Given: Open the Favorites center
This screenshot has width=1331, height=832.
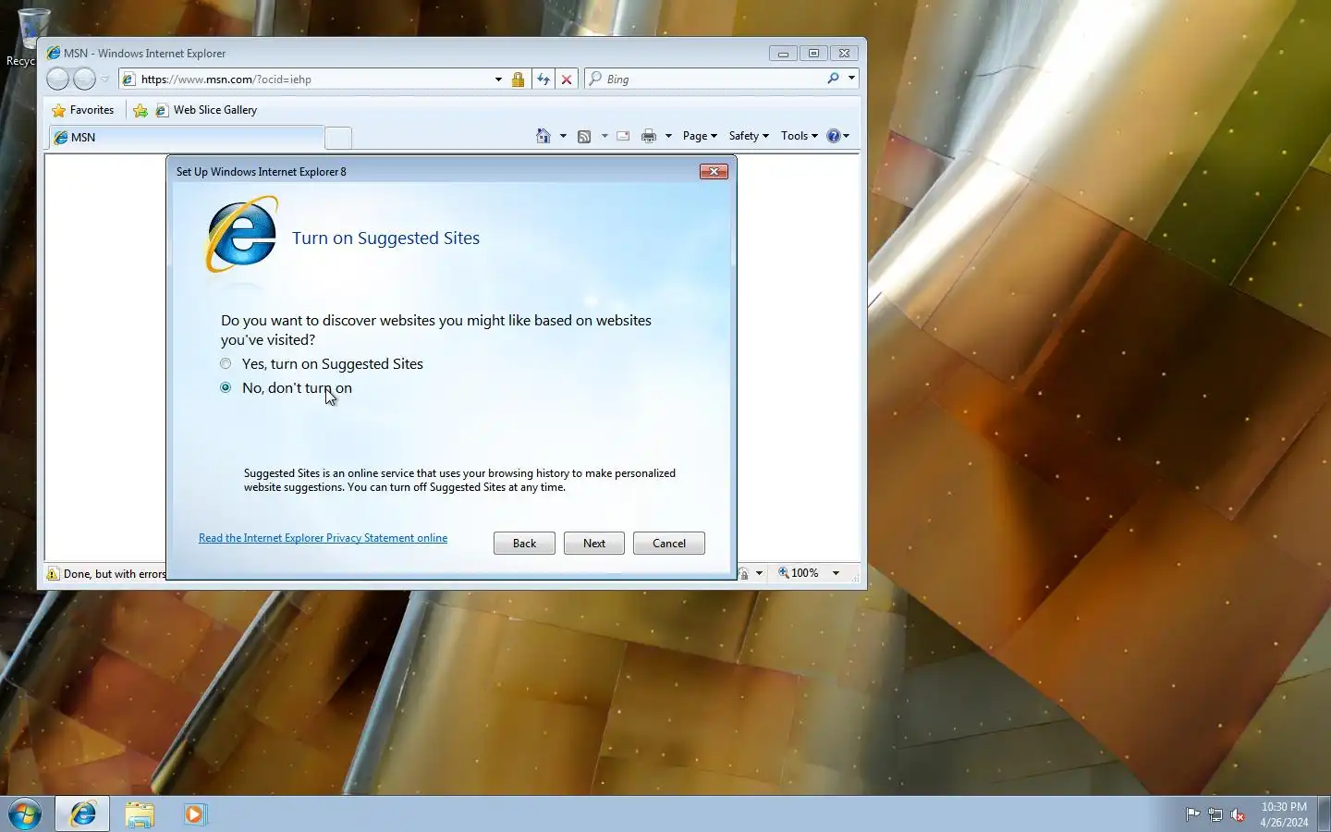Looking at the screenshot, I should click(83, 110).
